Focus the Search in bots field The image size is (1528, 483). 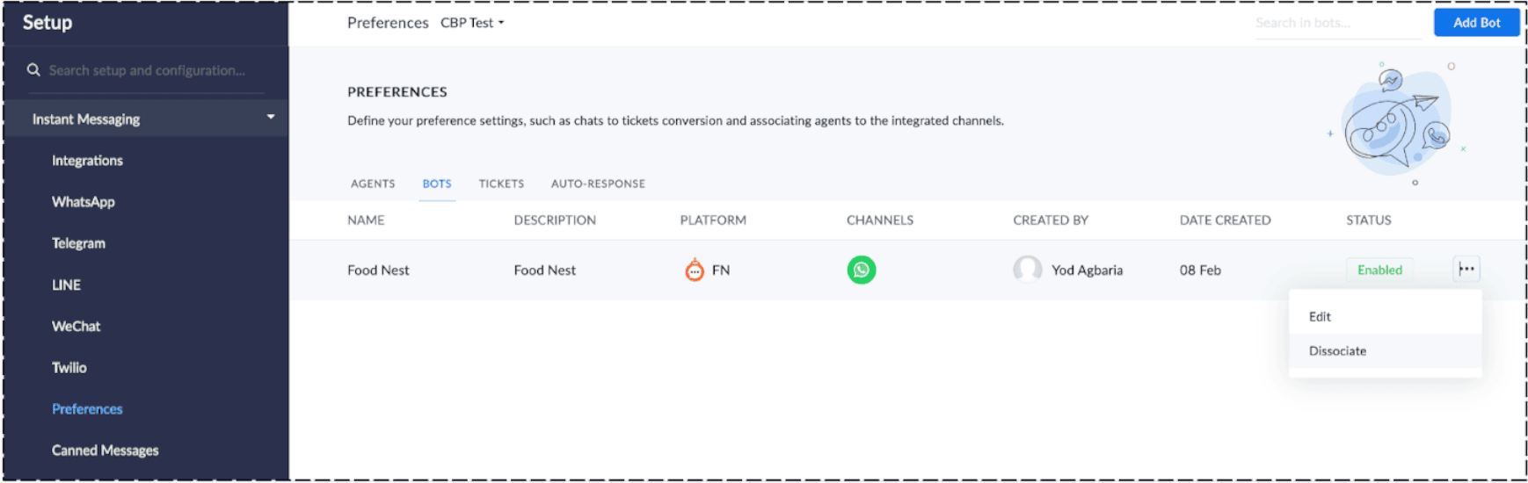coord(1336,23)
